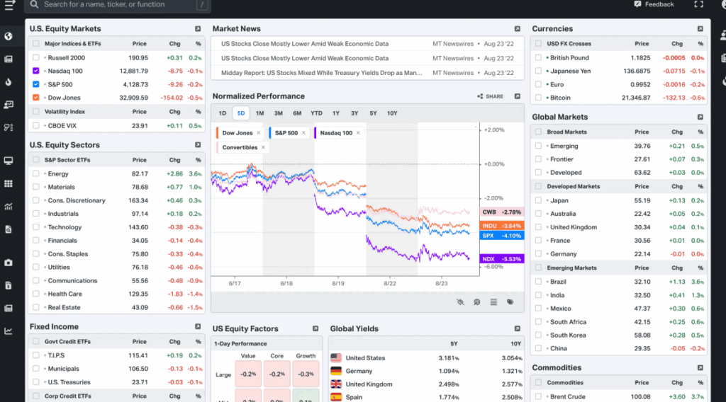Select the 1Y time range tab

coord(335,113)
